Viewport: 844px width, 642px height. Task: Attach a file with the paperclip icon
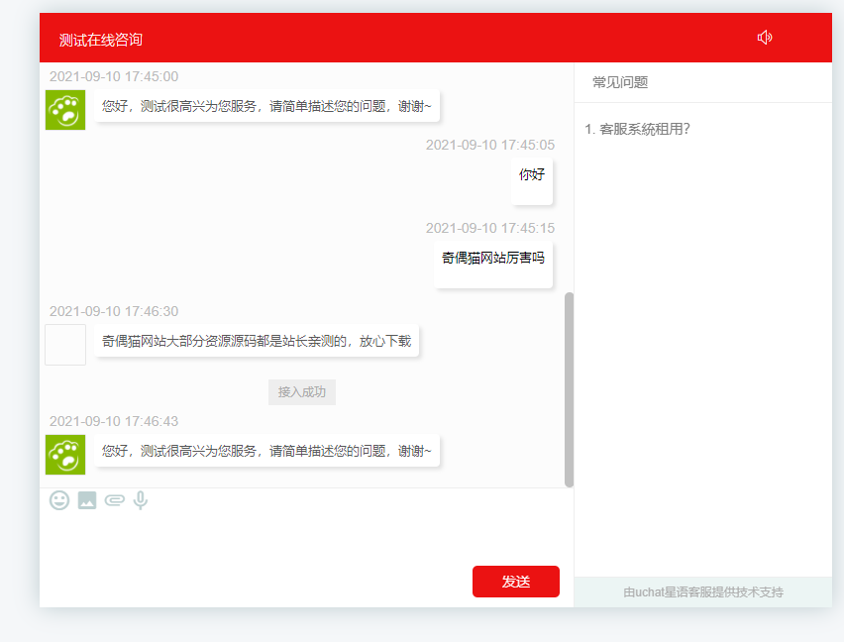point(114,500)
